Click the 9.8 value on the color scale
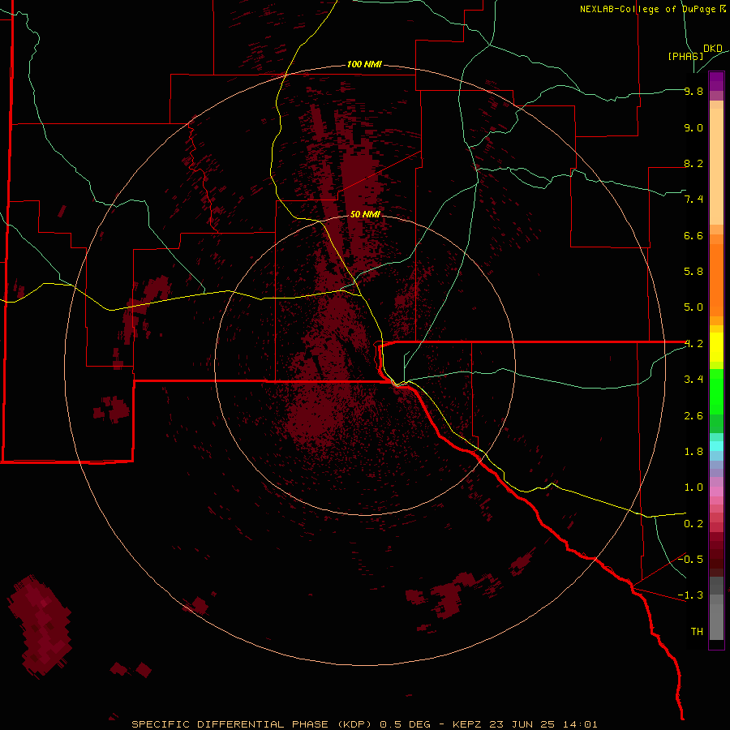The width and height of the screenshot is (730, 730). tap(693, 91)
